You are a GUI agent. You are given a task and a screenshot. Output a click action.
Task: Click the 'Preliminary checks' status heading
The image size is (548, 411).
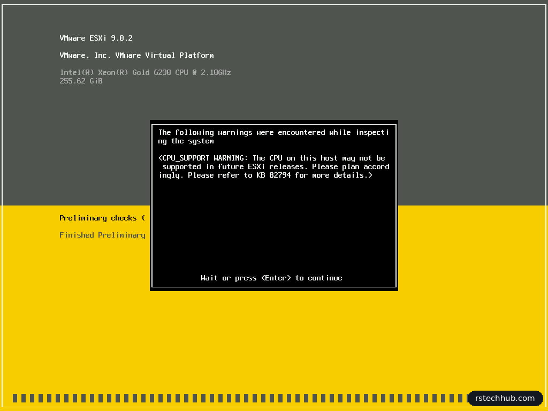(102, 218)
